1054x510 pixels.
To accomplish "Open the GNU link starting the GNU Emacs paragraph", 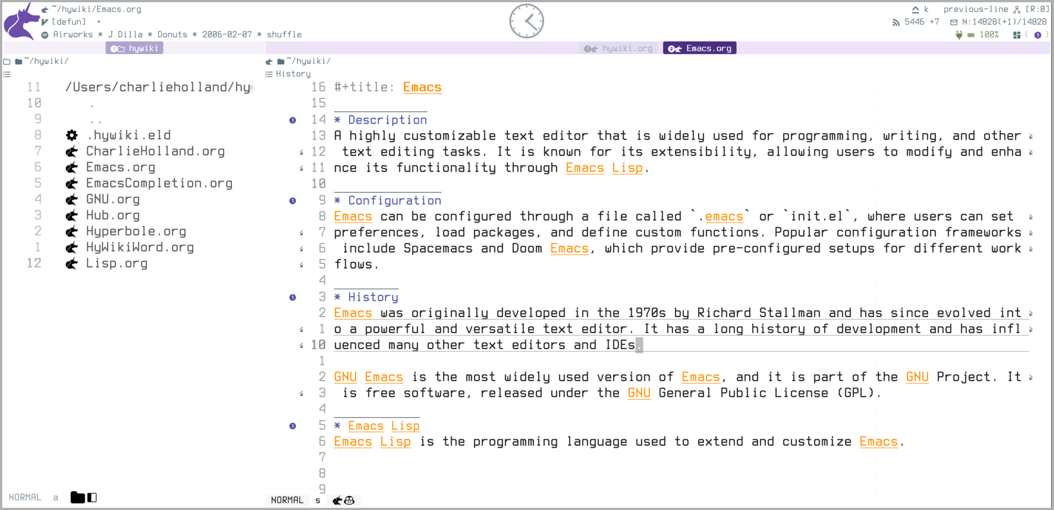I will pos(345,377).
